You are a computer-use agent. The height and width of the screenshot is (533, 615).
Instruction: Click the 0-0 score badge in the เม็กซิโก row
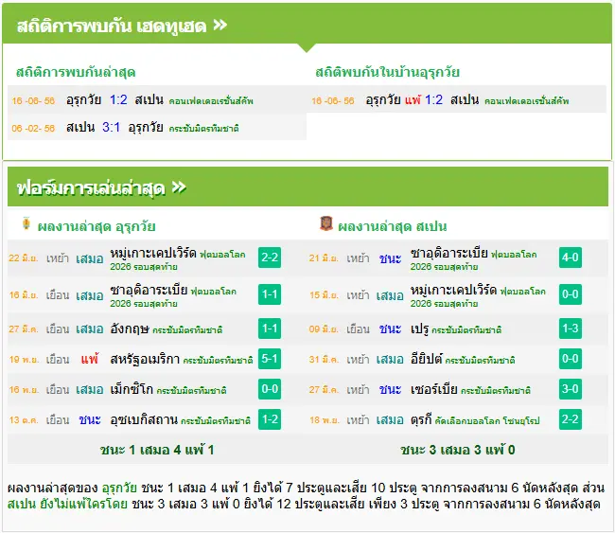click(270, 389)
